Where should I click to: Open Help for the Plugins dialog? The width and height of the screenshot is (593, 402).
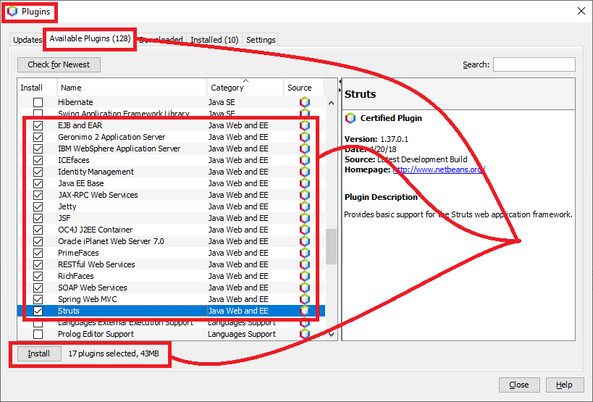tap(564, 385)
